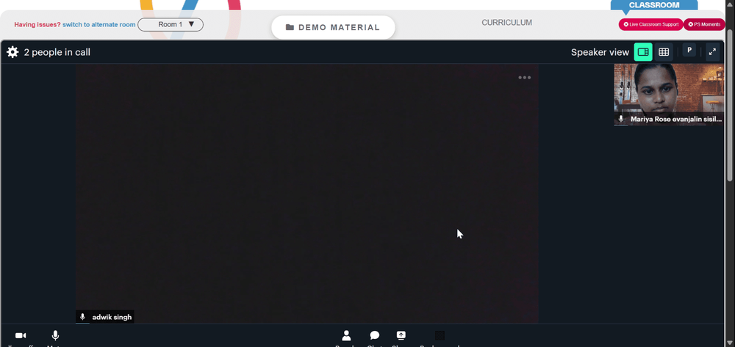Start screen share
The width and height of the screenshot is (735, 347).
(x=401, y=336)
